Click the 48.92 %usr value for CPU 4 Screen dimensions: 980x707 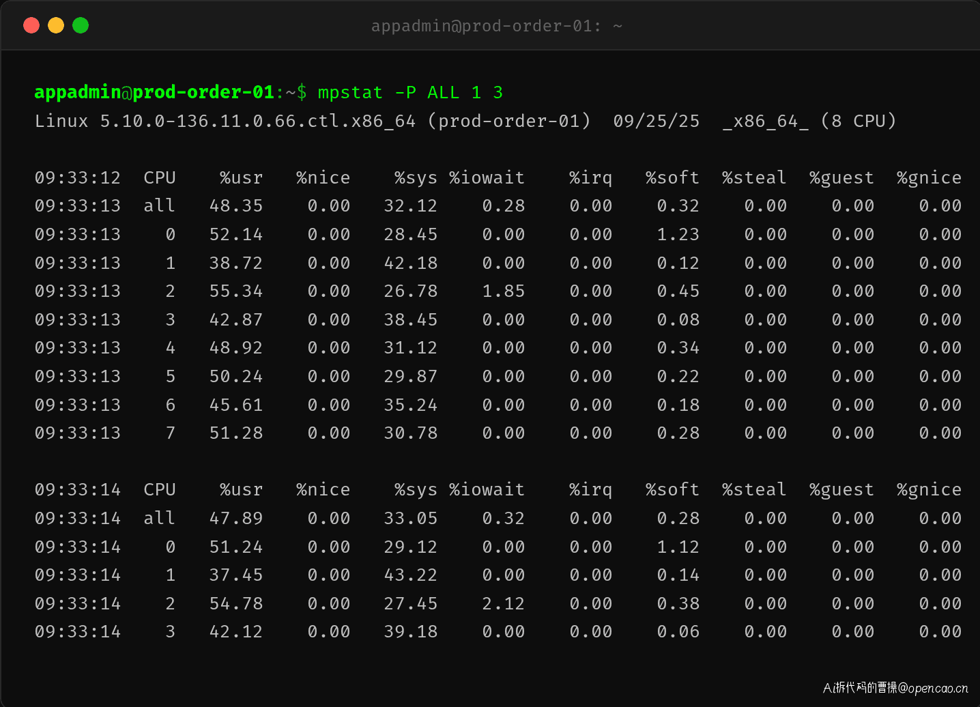click(235, 347)
